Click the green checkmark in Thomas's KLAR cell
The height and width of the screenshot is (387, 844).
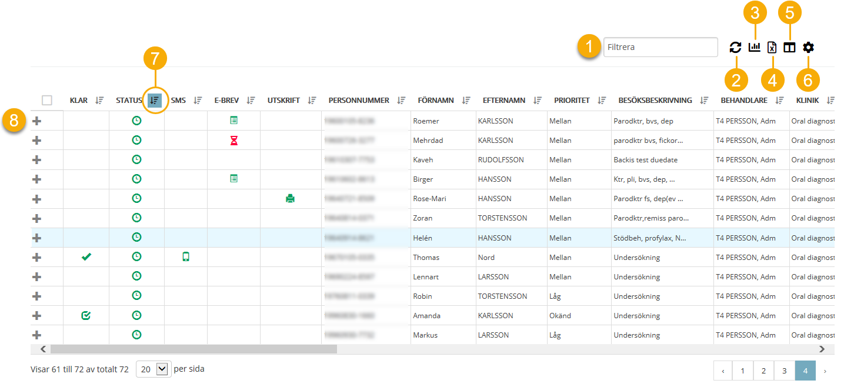86,256
